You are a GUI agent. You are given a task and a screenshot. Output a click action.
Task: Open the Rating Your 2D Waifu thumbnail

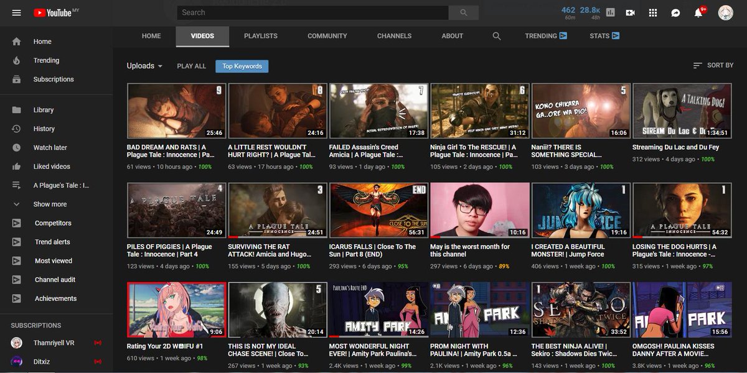pos(176,310)
